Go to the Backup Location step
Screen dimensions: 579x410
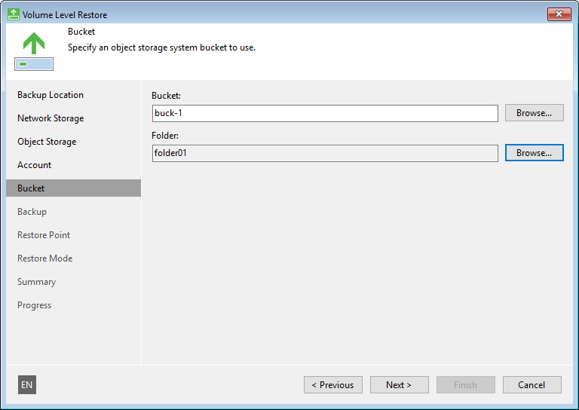(x=51, y=95)
